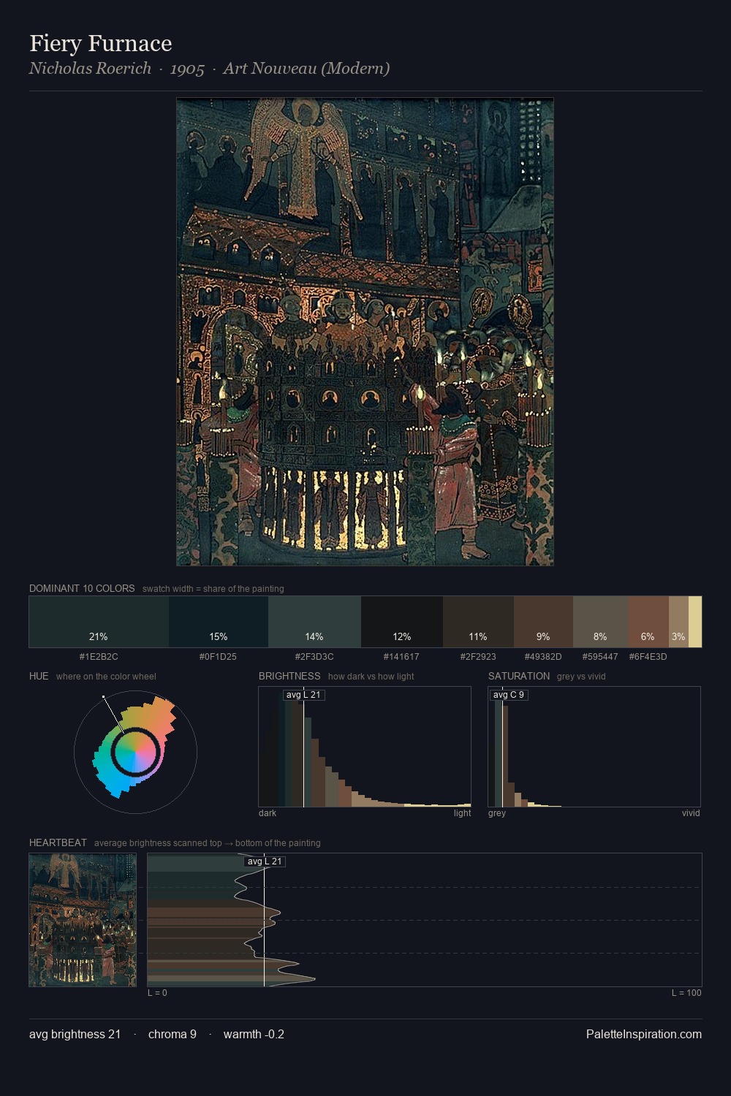Click the hex label #6F4E3D
Viewport: 731px width, 1096px height.
[x=648, y=656]
